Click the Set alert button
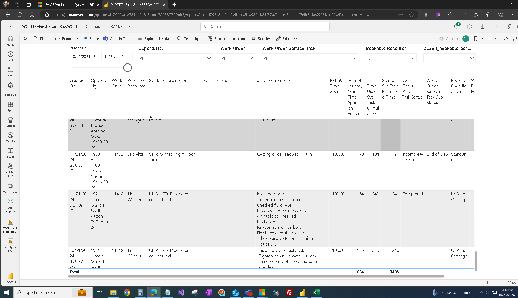The height and width of the screenshot is (298, 518). 262,39
